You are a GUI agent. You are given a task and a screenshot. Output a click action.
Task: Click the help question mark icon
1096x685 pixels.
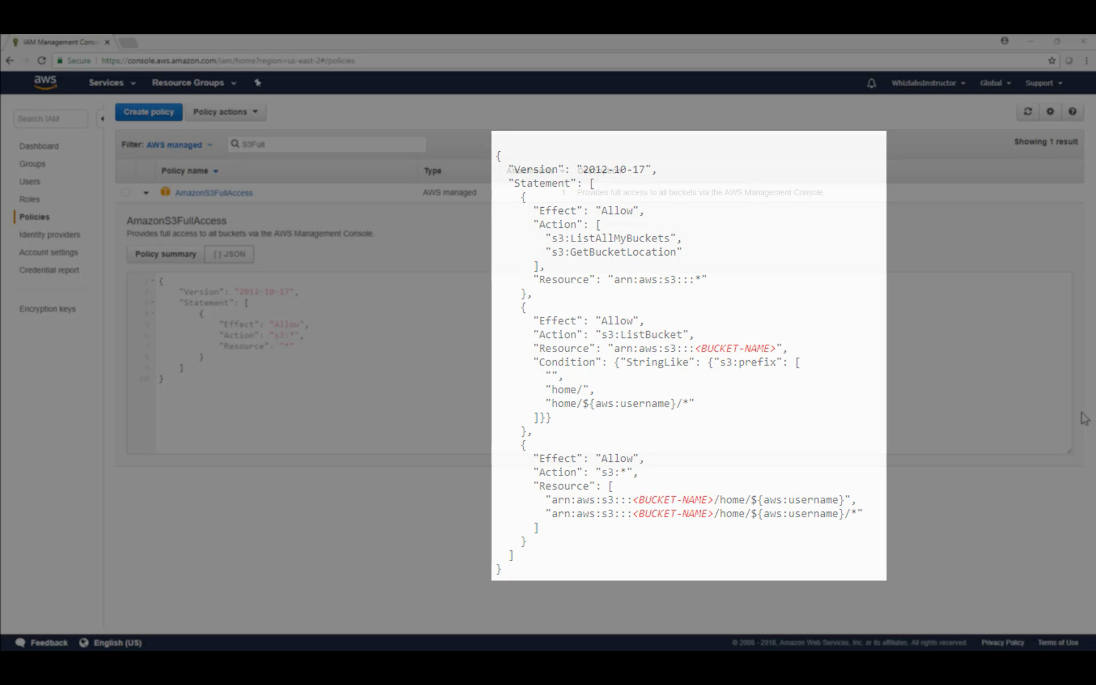click(x=1072, y=111)
